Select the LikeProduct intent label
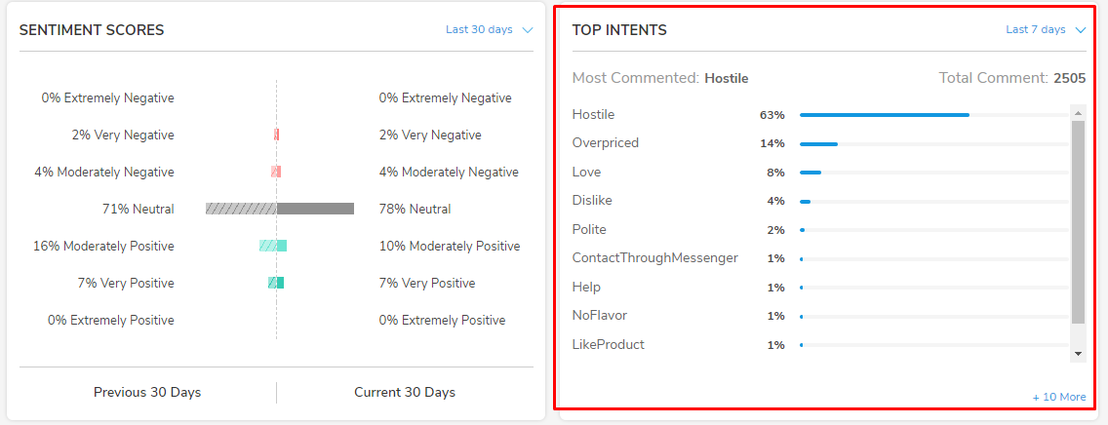This screenshot has height=425, width=1108. 608,344
